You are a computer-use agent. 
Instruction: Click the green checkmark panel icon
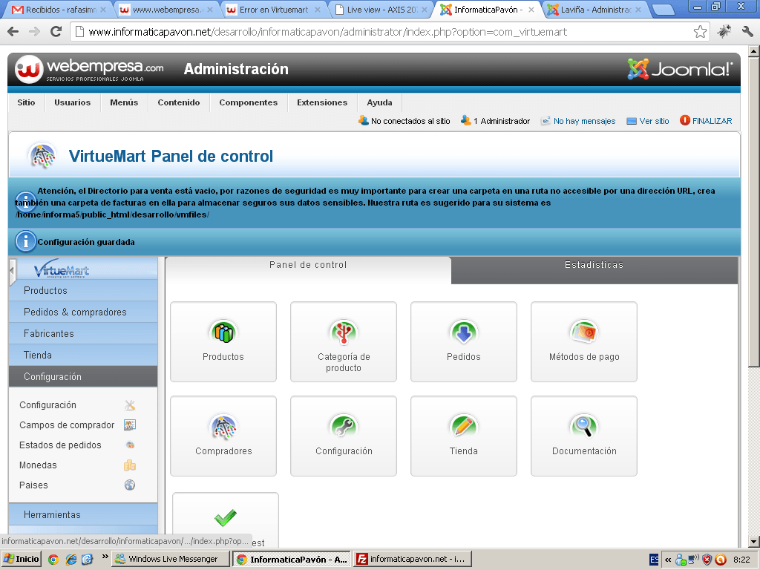click(x=226, y=520)
